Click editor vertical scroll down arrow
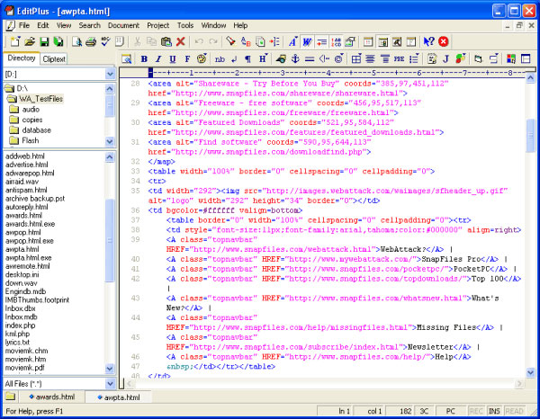This screenshot has width=540, height=419. (531, 372)
